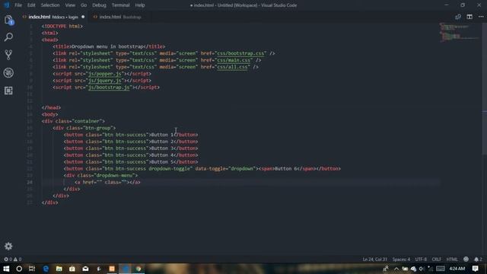This screenshot has height=274, width=487.
Task: Follow the js/bootstrap.js link
Action: click(109, 88)
